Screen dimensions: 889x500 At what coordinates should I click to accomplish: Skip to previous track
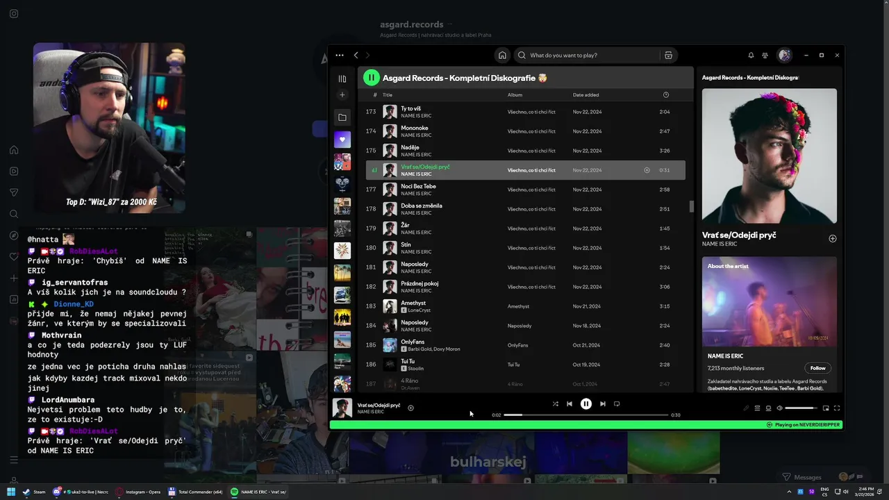(570, 403)
